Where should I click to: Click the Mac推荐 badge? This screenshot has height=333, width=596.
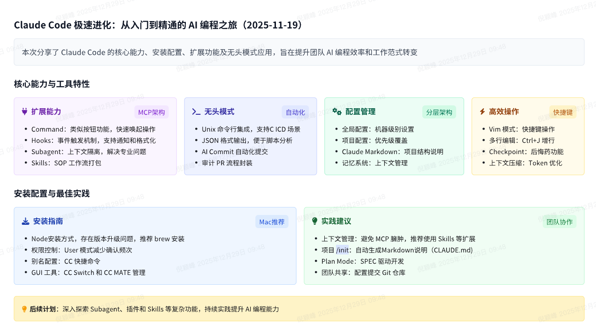pos(272,222)
